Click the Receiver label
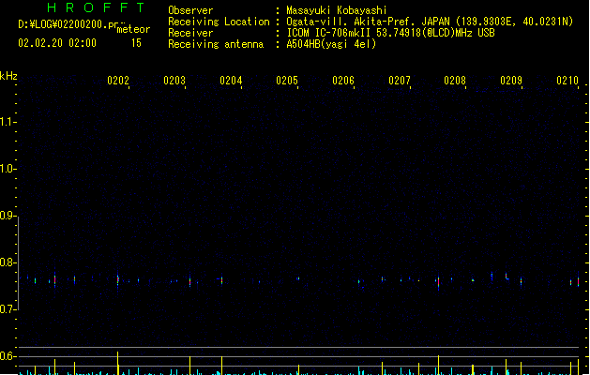The image size is (590, 375). (190, 33)
